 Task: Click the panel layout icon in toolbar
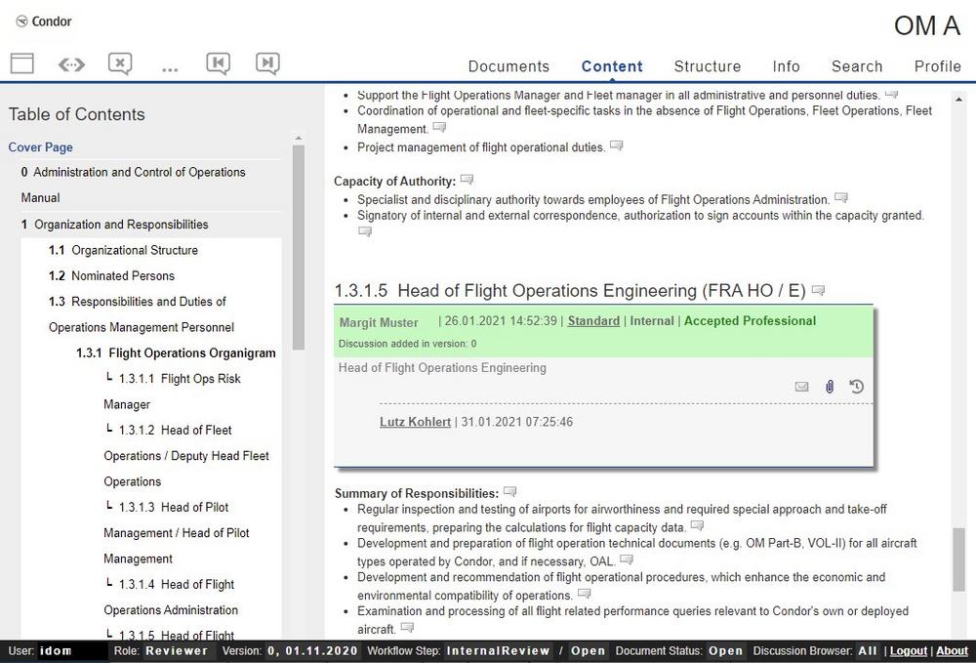point(21,64)
